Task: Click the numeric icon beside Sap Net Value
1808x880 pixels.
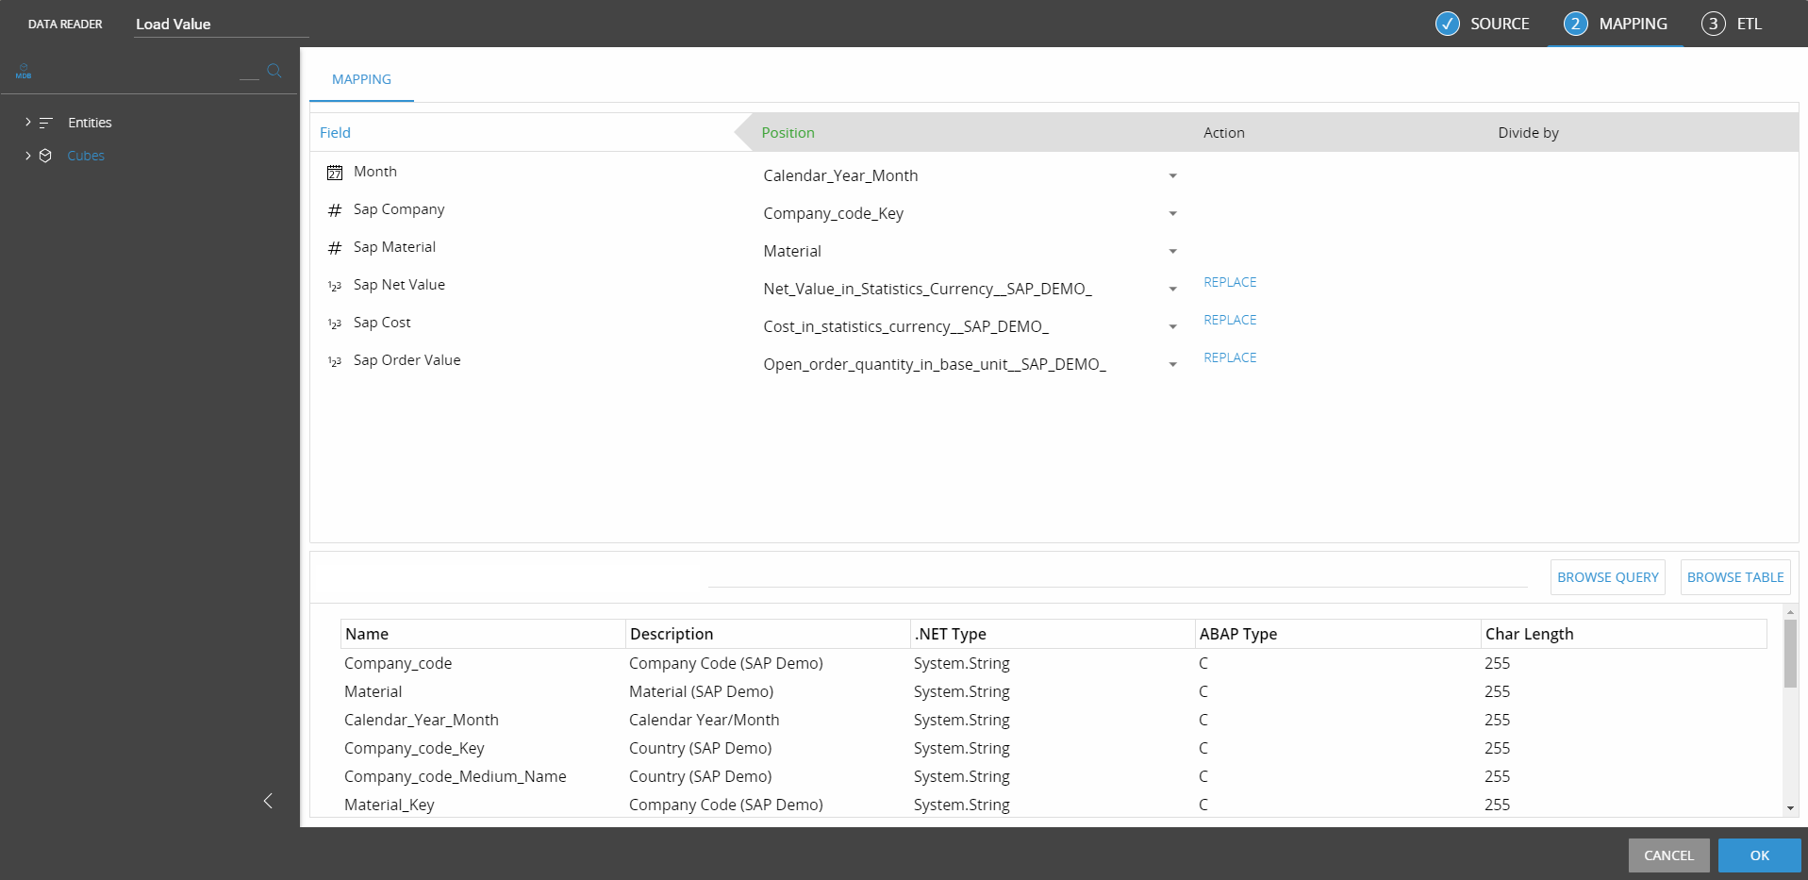Action: pyautogui.click(x=335, y=286)
